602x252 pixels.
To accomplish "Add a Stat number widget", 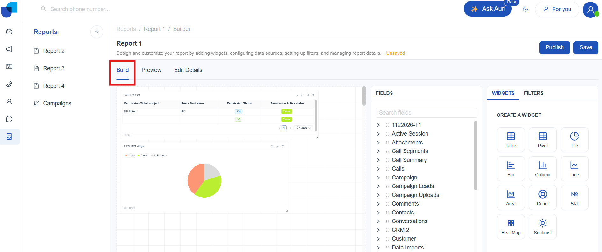I will [x=574, y=198].
